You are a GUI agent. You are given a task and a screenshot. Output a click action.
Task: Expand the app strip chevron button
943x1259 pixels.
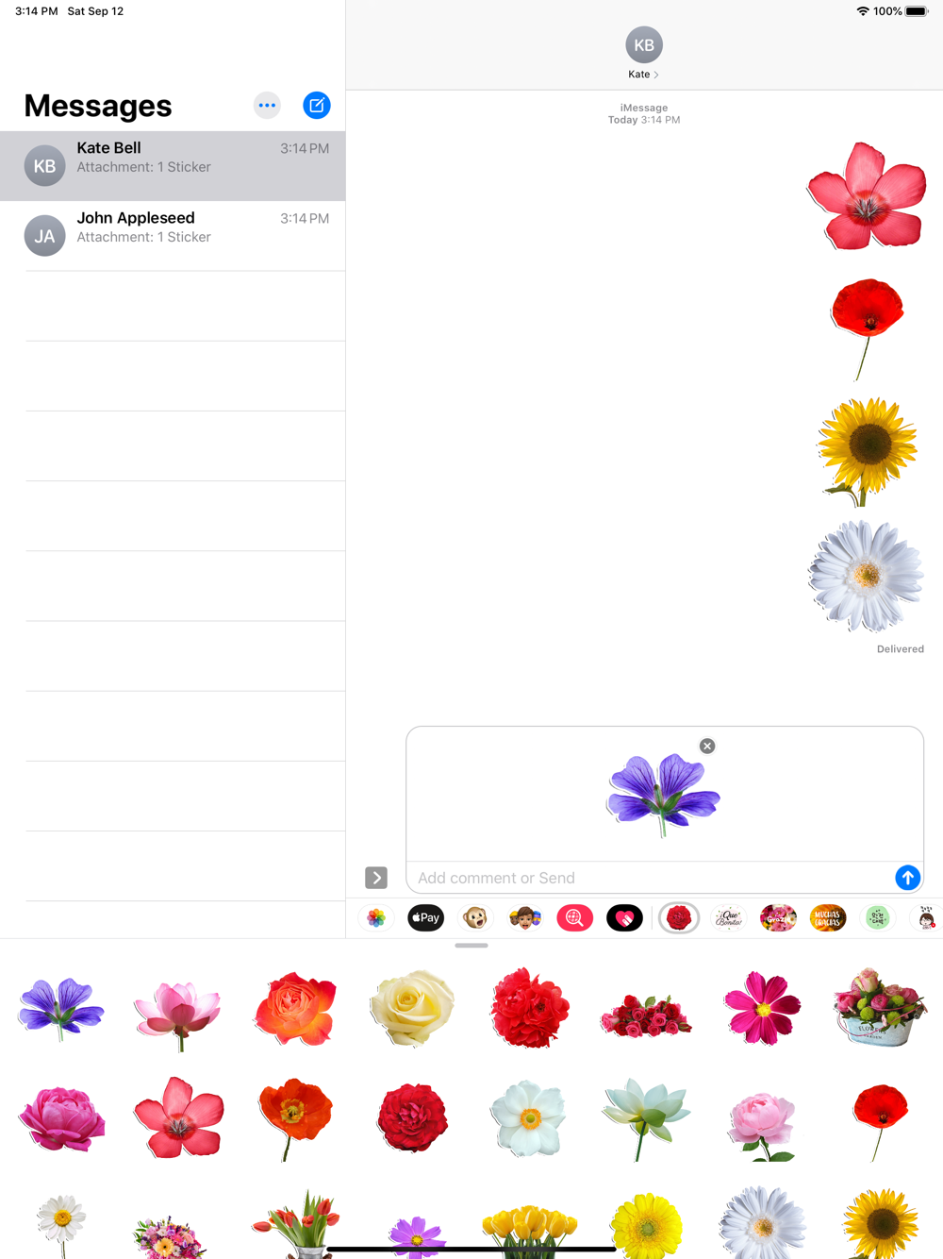click(x=376, y=878)
